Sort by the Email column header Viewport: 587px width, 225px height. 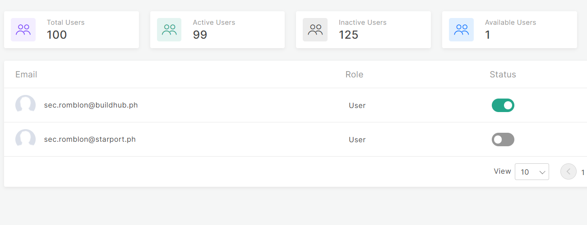pyautogui.click(x=26, y=74)
